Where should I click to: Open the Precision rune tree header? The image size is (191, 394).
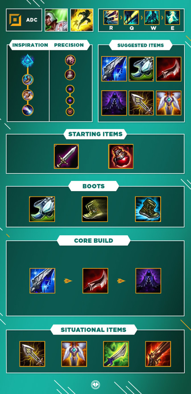(69, 45)
